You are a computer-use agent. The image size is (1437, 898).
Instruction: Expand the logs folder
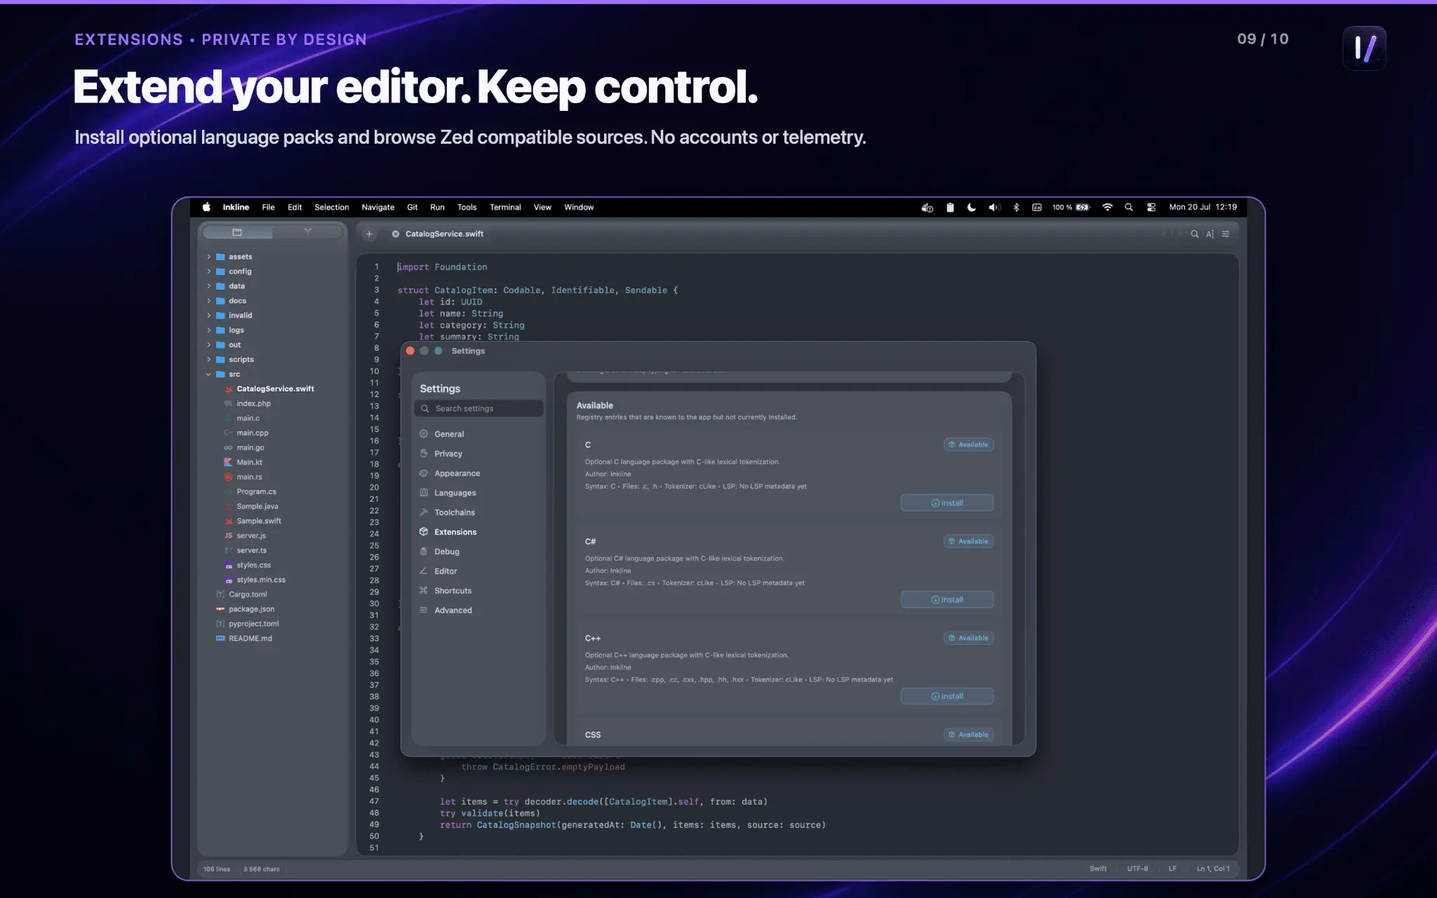point(208,330)
